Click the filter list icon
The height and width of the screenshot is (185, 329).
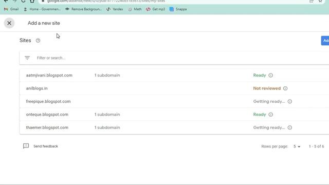pyautogui.click(x=27, y=58)
